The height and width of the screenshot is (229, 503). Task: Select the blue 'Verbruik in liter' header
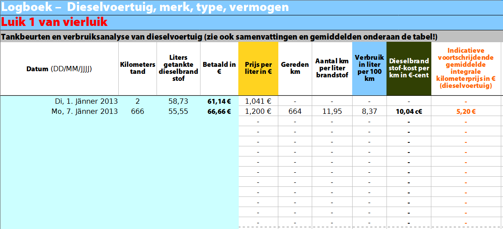point(369,69)
